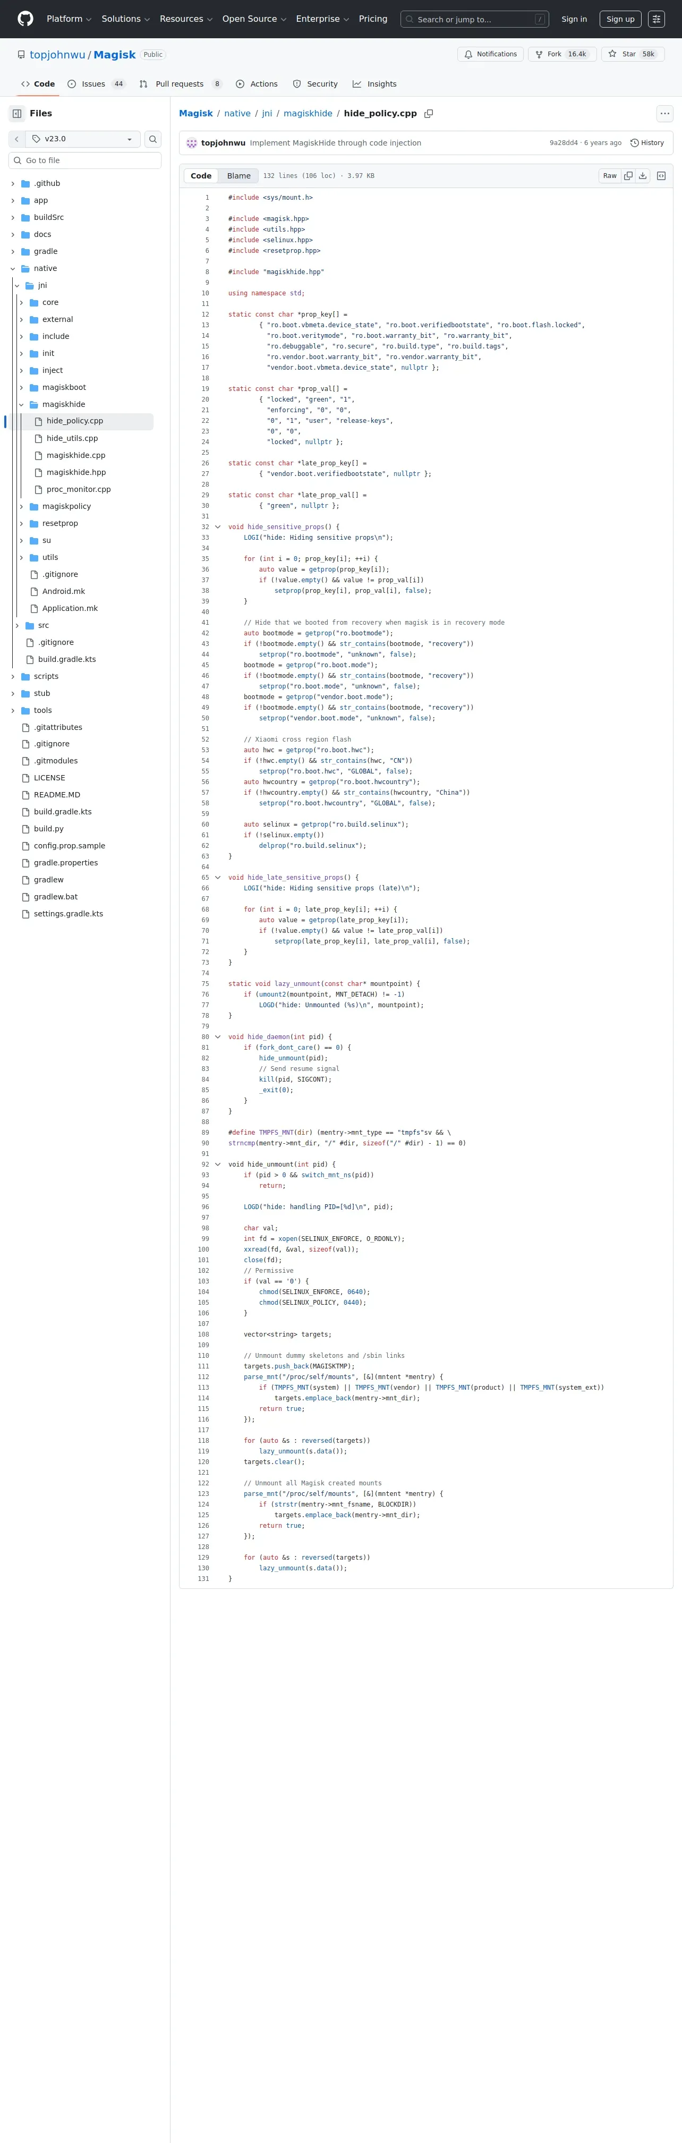Open the Android.mk file

click(x=63, y=591)
